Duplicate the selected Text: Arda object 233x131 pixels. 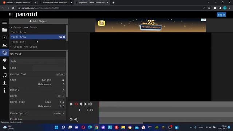[x=60, y=37]
